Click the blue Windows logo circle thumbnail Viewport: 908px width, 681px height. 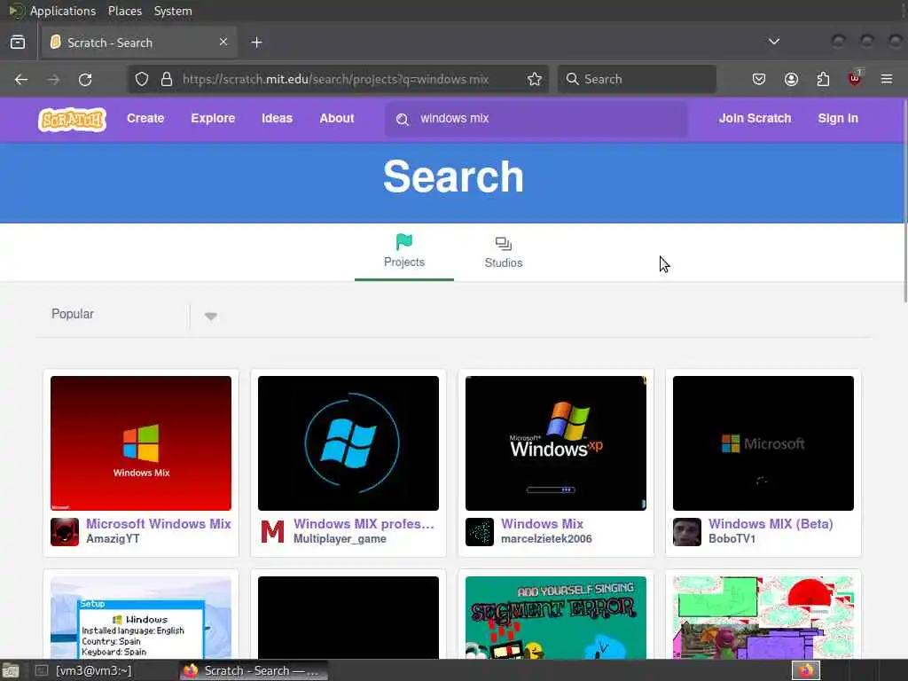[x=348, y=443]
